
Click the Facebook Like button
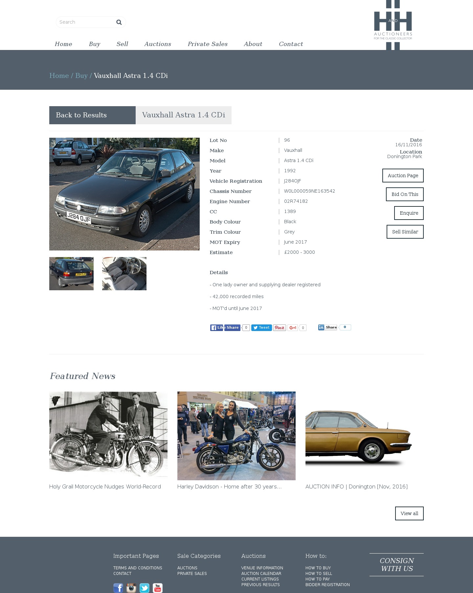pyautogui.click(x=217, y=327)
